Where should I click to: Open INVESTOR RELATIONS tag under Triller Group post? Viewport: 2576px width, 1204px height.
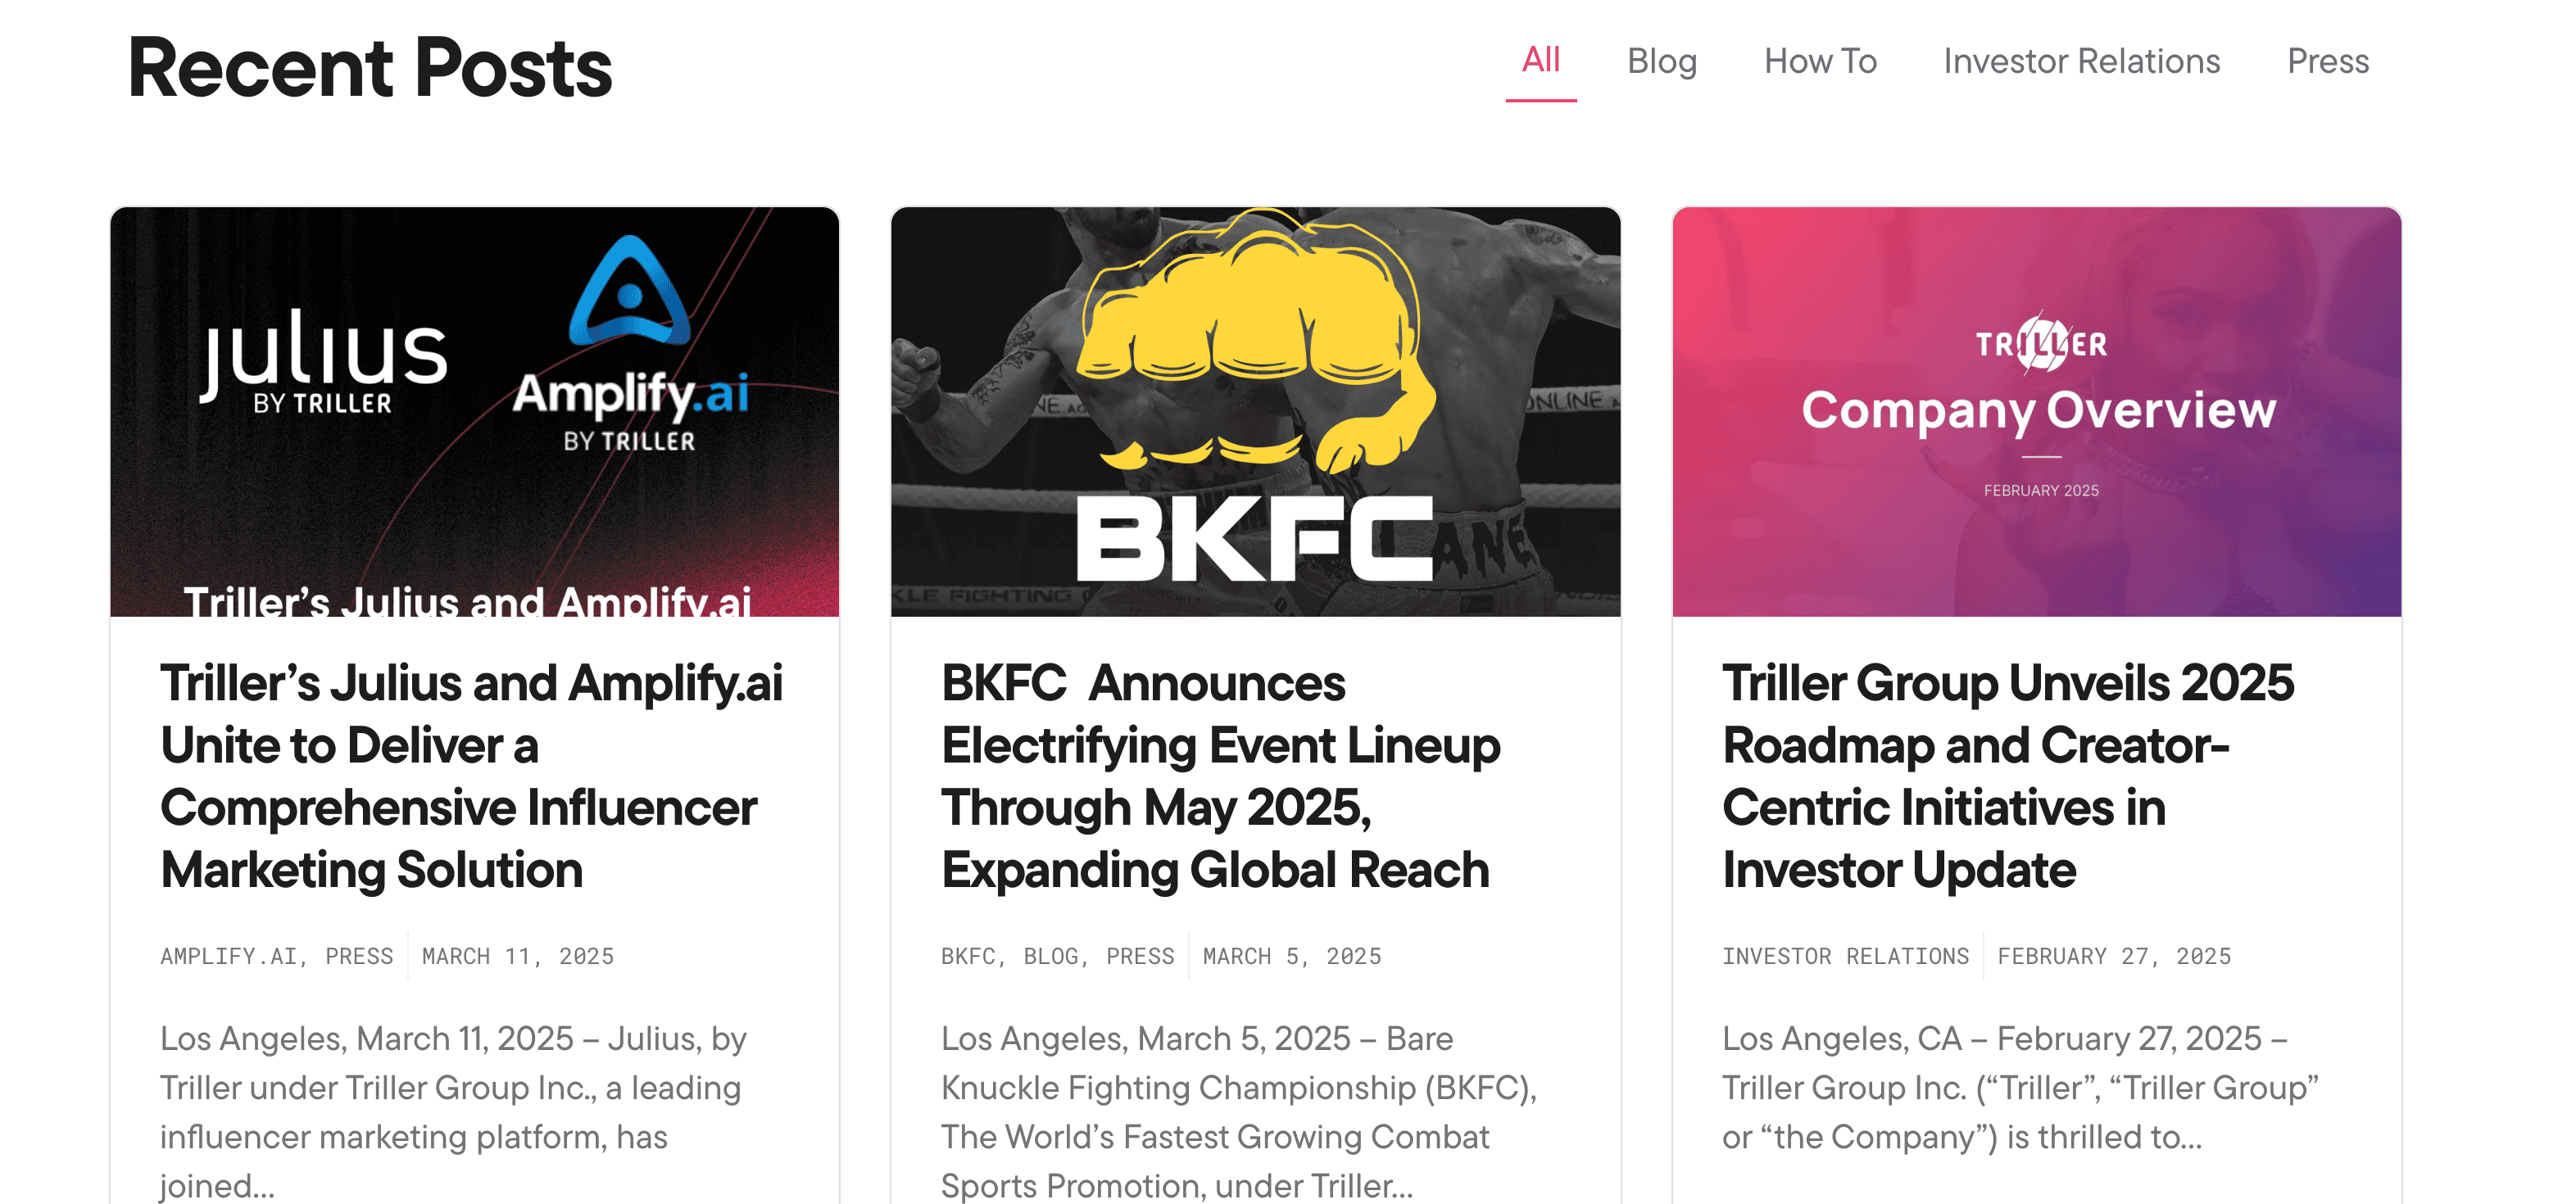click(1845, 956)
